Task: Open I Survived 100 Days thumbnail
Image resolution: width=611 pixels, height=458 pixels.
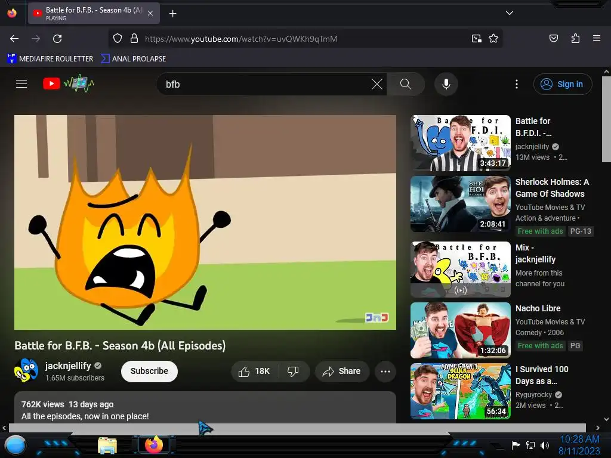Action: click(461, 391)
